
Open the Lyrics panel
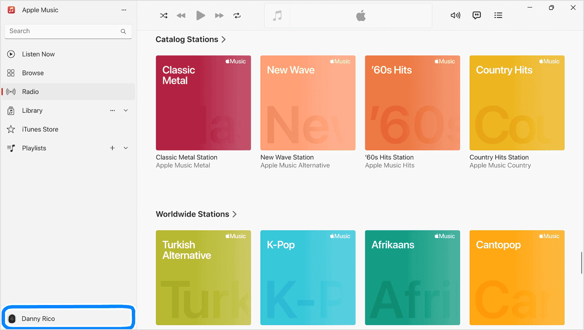tap(476, 15)
